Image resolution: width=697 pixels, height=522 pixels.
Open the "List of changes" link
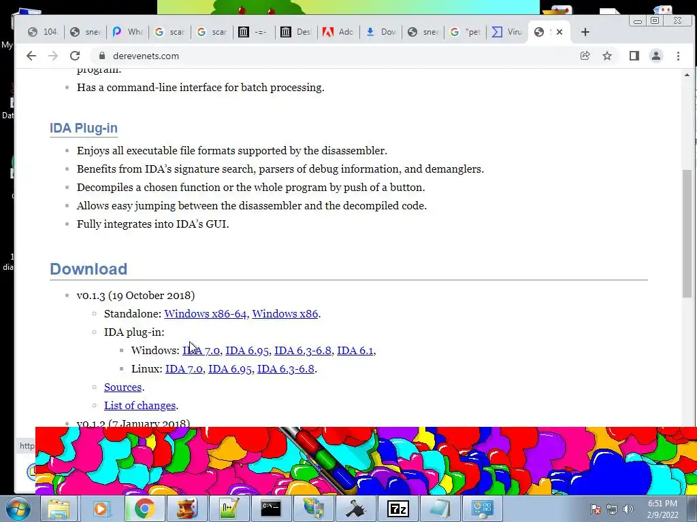(140, 406)
